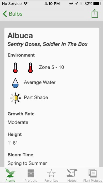Viewport: 103px width, 183px height.
Task: Open the Notes tab
Action: [72, 175]
